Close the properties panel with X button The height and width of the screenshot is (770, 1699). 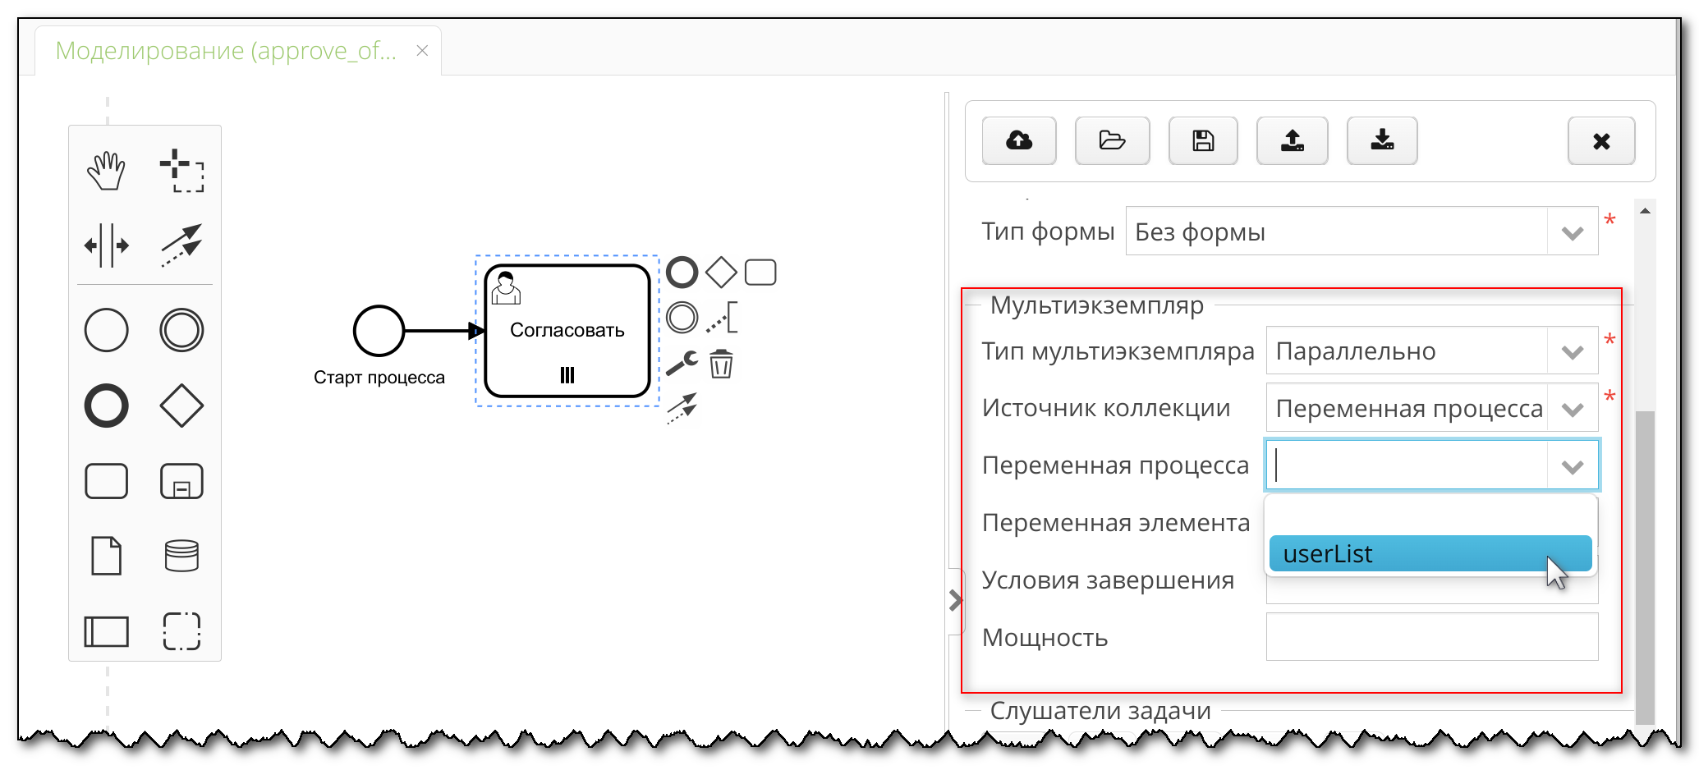[1600, 140]
